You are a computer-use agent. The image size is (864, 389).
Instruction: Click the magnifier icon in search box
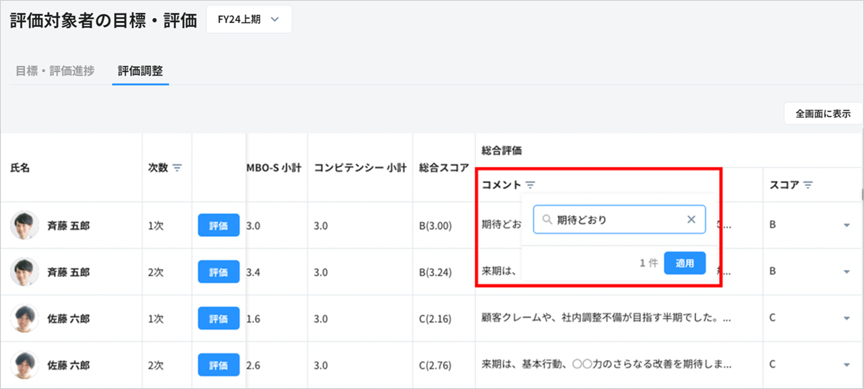[x=547, y=219]
